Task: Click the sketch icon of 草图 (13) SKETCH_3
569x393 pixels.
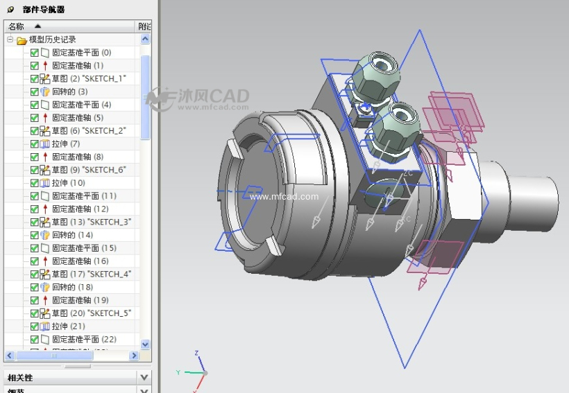Action: [x=44, y=222]
